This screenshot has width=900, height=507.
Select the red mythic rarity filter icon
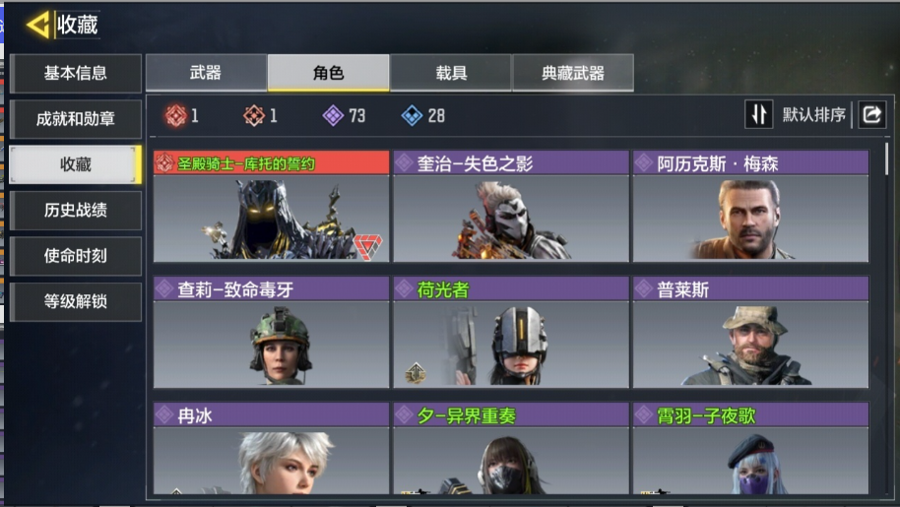point(175,115)
